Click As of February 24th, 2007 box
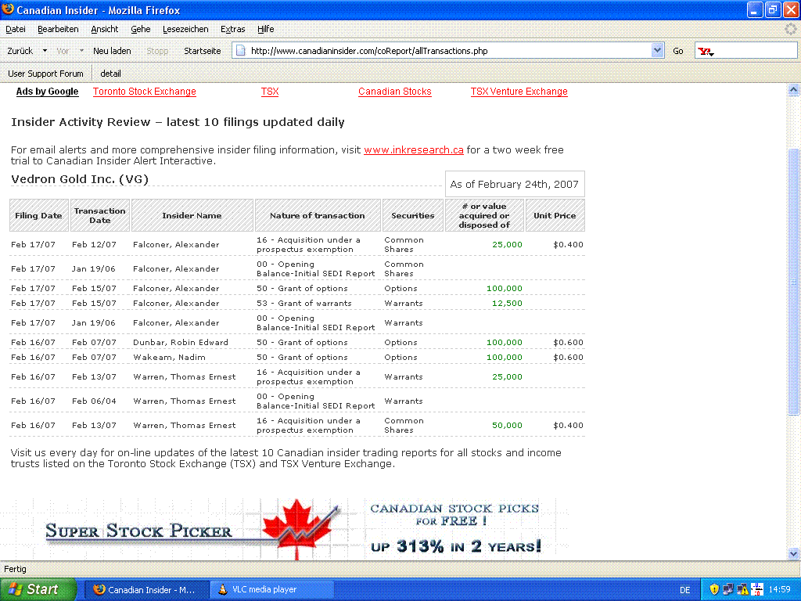 (x=515, y=184)
